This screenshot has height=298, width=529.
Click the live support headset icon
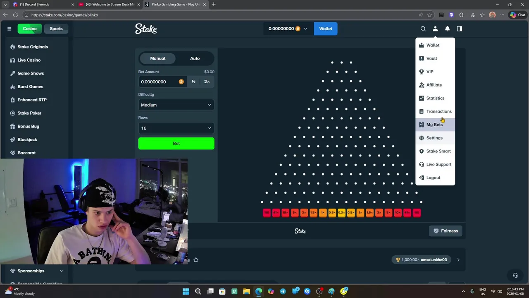[x=515, y=275]
